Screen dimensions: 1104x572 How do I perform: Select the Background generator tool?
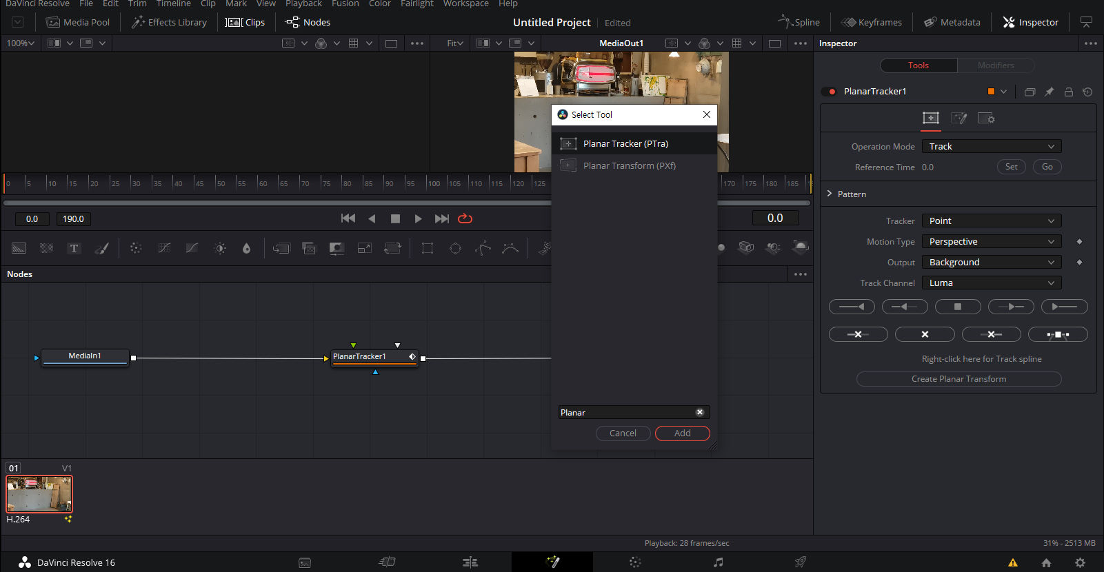[x=19, y=248]
